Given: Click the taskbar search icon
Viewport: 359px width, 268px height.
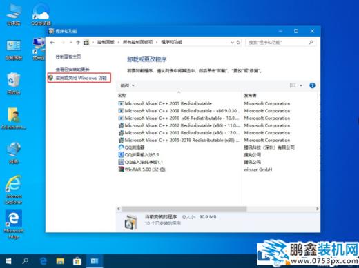Looking at the screenshot, I should click(x=25, y=261).
